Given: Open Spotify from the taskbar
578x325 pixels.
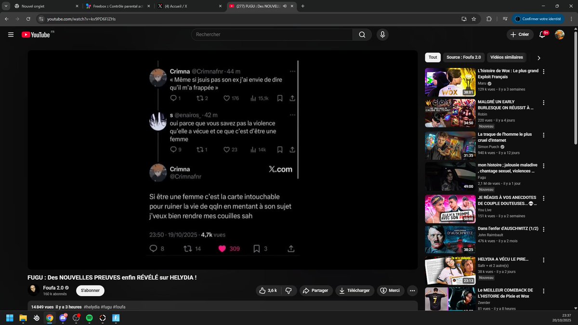Looking at the screenshot, I should coord(89,318).
